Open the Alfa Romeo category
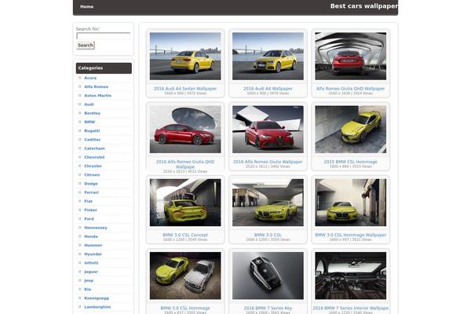The height and width of the screenshot is (314, 471). 96,86
